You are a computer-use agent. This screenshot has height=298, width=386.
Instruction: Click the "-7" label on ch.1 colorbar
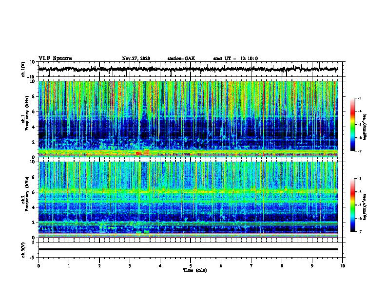[359, 151]
